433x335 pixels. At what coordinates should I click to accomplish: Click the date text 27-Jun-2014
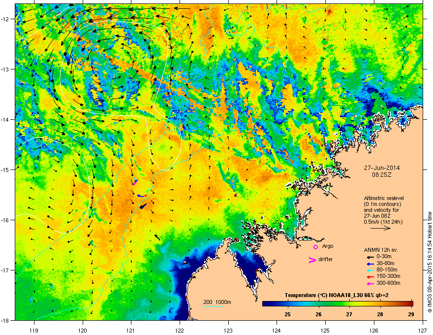382,168
